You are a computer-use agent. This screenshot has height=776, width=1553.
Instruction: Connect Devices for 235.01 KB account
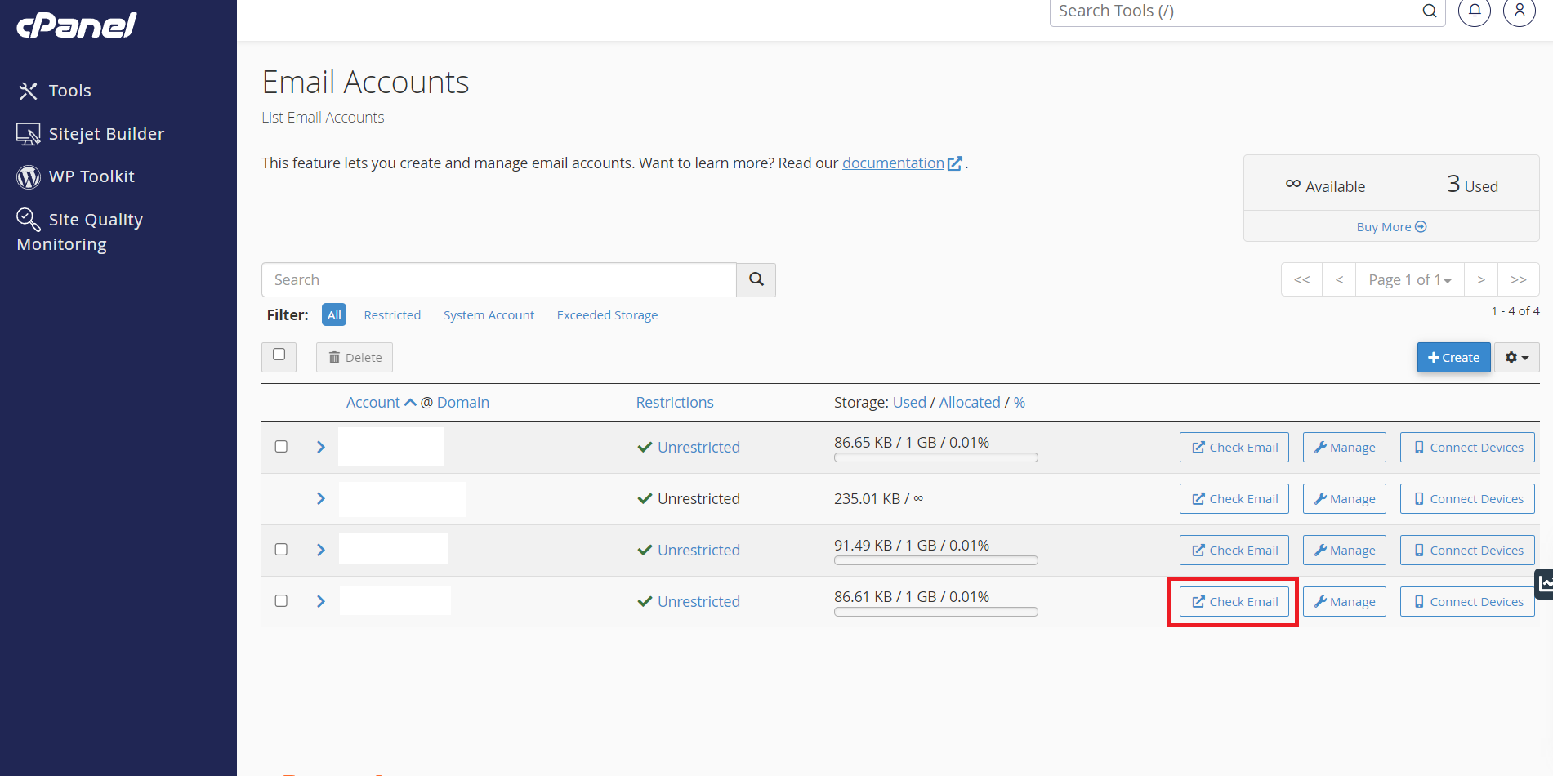pos(1467,498)
